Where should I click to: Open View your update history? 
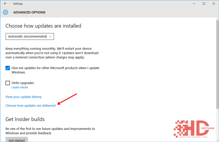23,97
